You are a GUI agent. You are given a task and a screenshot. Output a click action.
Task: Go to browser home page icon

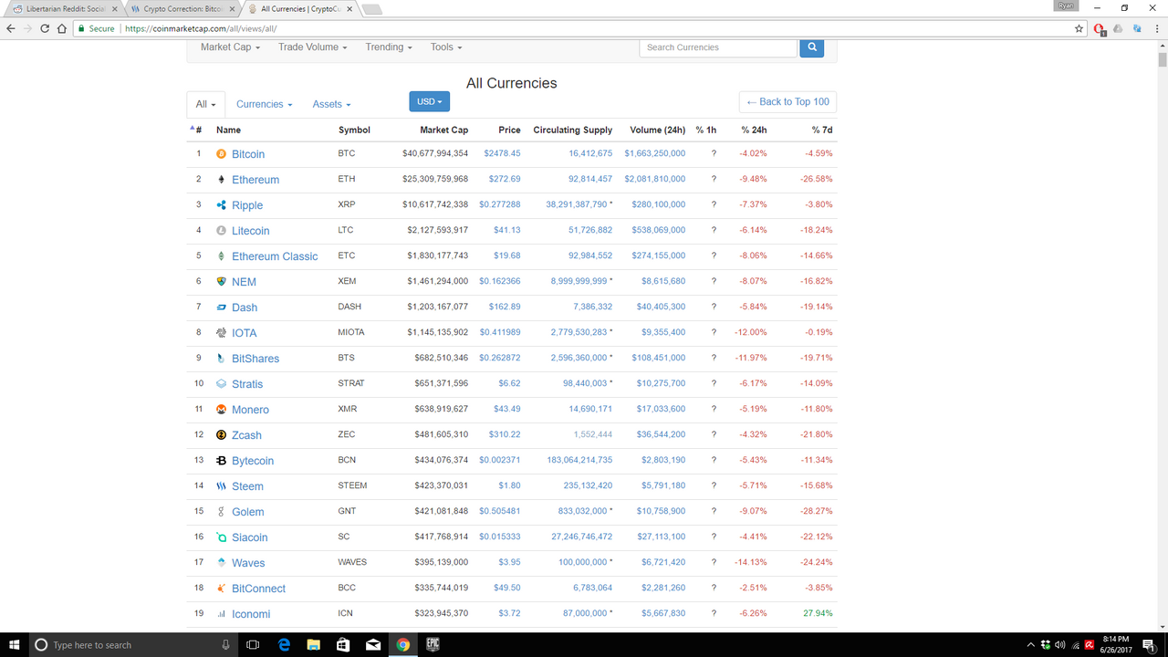(x=62, y=28)
